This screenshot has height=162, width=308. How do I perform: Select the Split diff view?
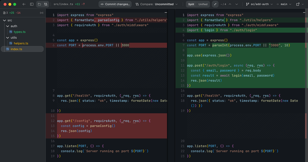191,4
